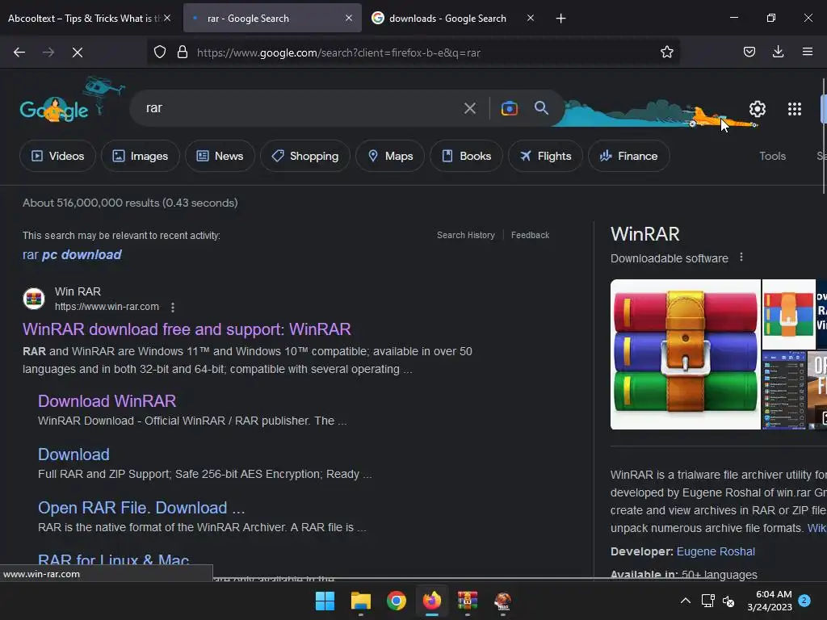Switch to Abcooltext Tips & Tricks tab

pos(83,19)
